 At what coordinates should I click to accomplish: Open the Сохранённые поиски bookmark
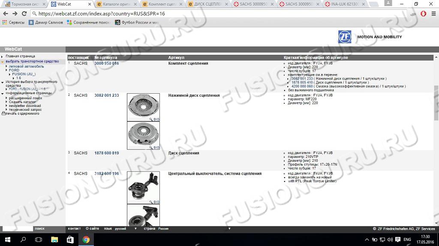coord(88,22)
